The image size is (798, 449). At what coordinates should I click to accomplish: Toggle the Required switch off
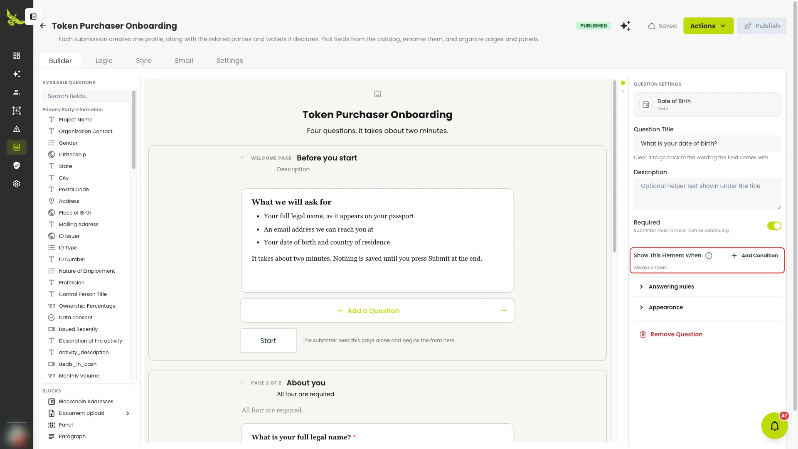[774, 226]
